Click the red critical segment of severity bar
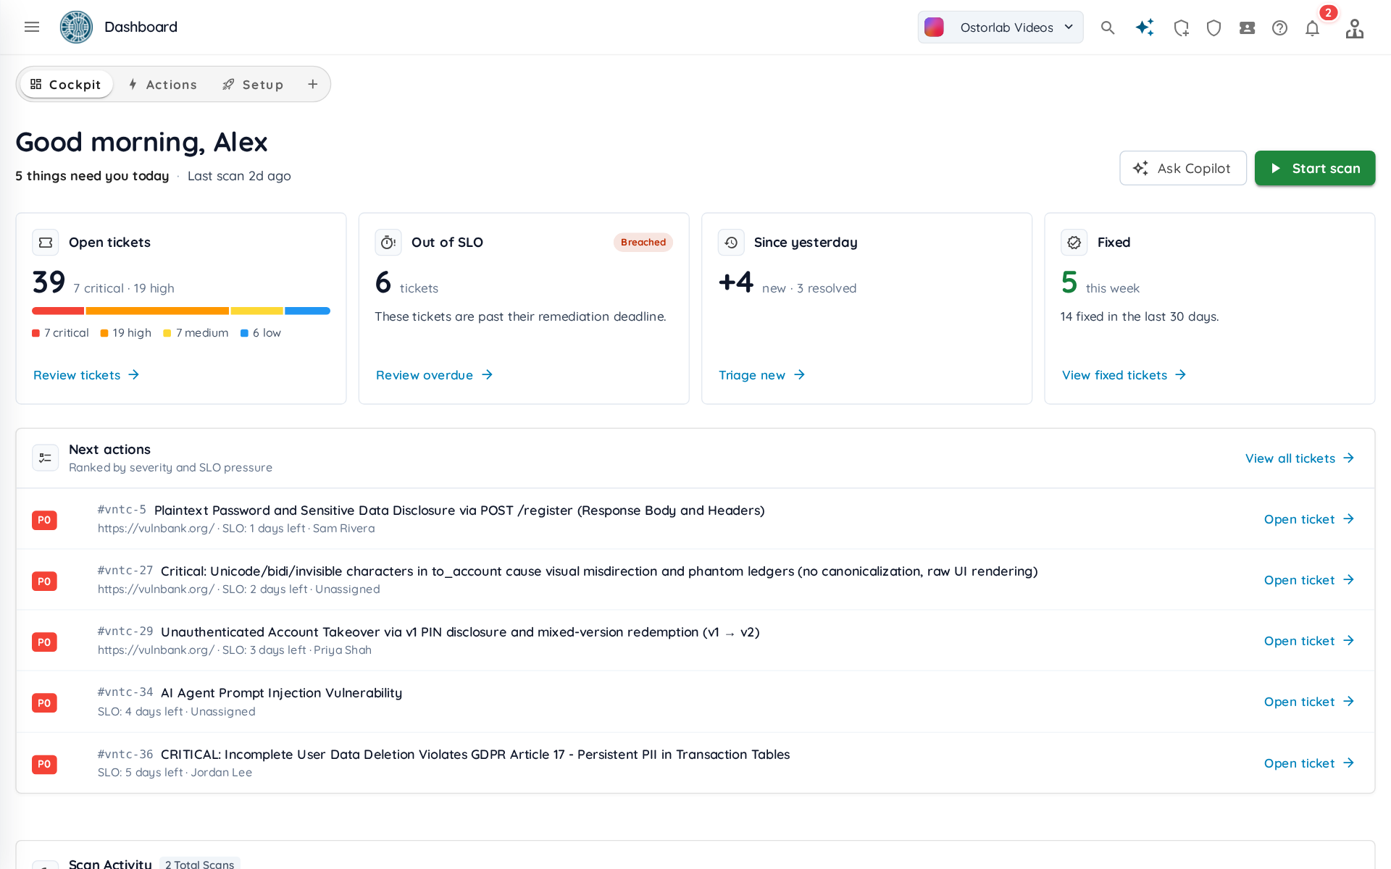Viewport: 1391px width, 869px height. 58,311
